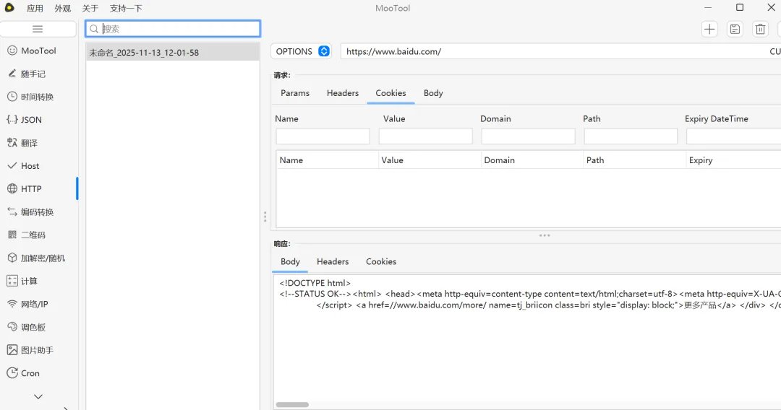The image size is (781, 410).
Task: Click the Domain column header in cookies table
Action: pos(532,160)
